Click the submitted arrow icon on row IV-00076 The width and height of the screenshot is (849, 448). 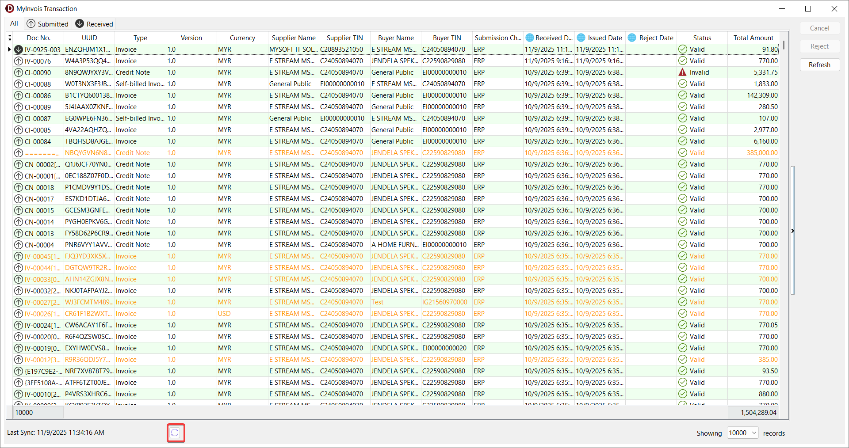19,61
